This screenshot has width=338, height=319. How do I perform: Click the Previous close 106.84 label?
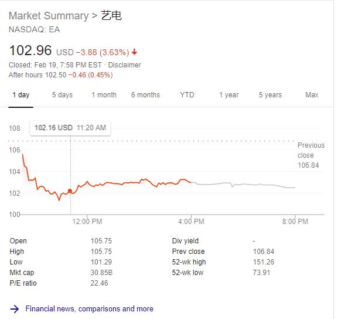pyautogui.click(x=311, y=155)
